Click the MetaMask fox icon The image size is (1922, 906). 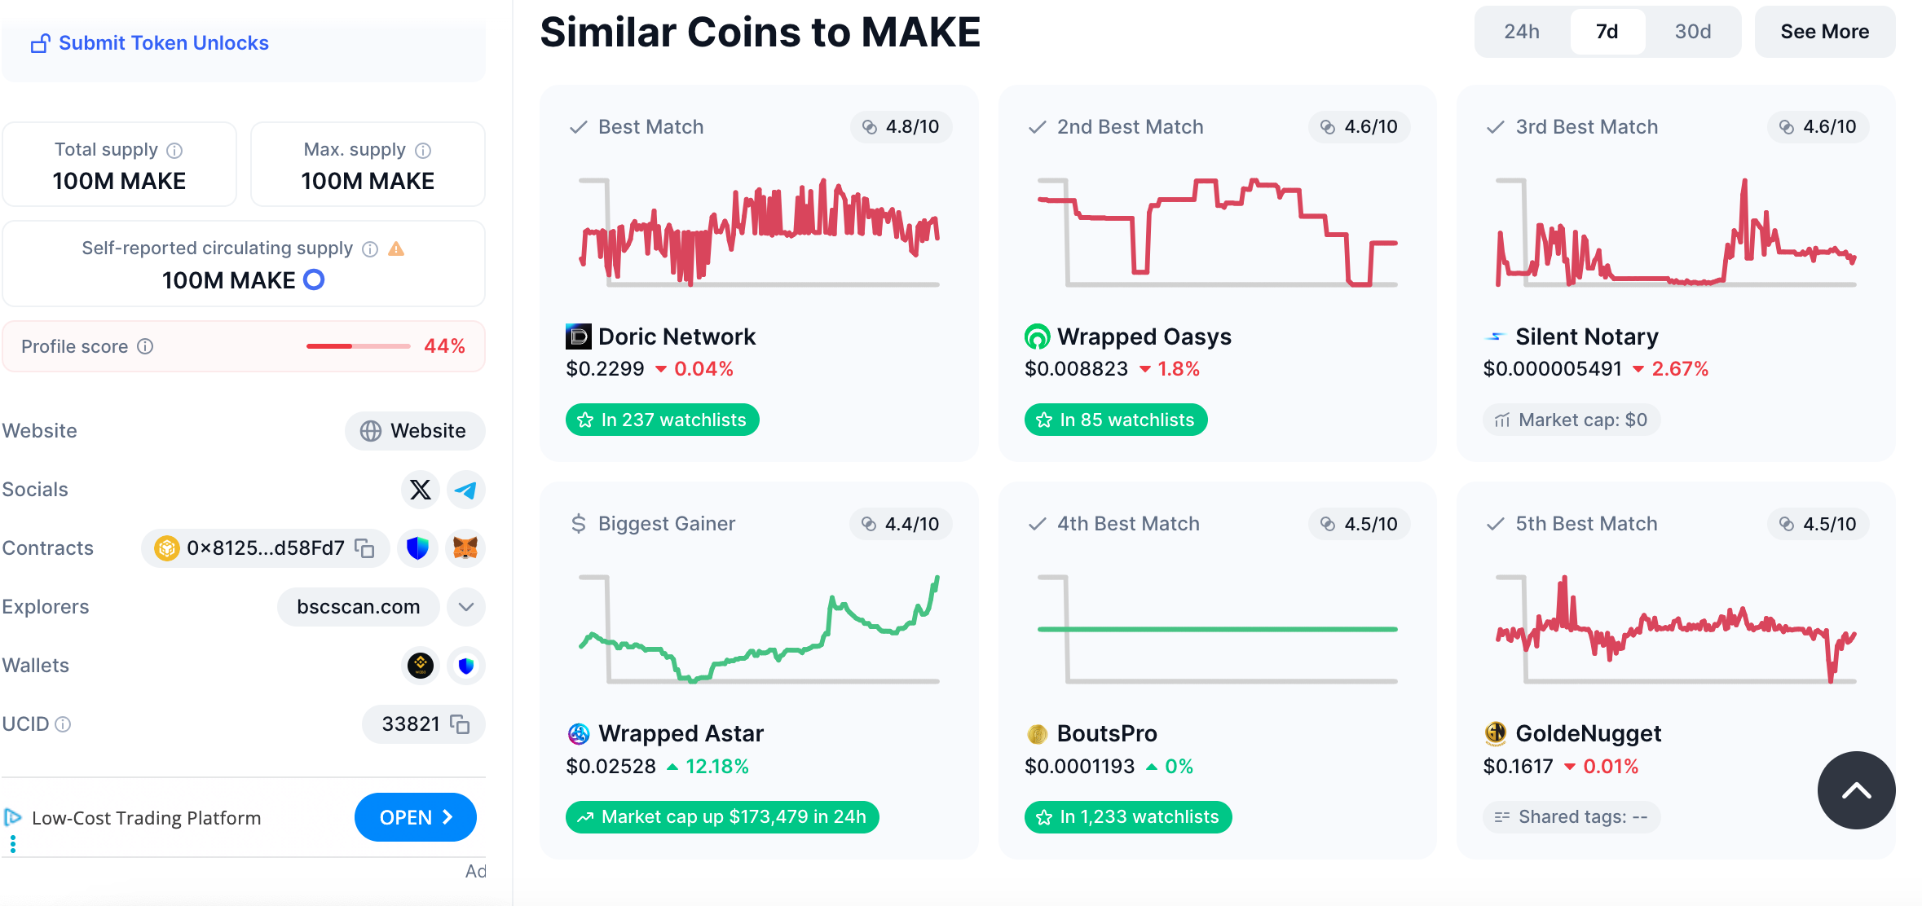coord(465,548)
